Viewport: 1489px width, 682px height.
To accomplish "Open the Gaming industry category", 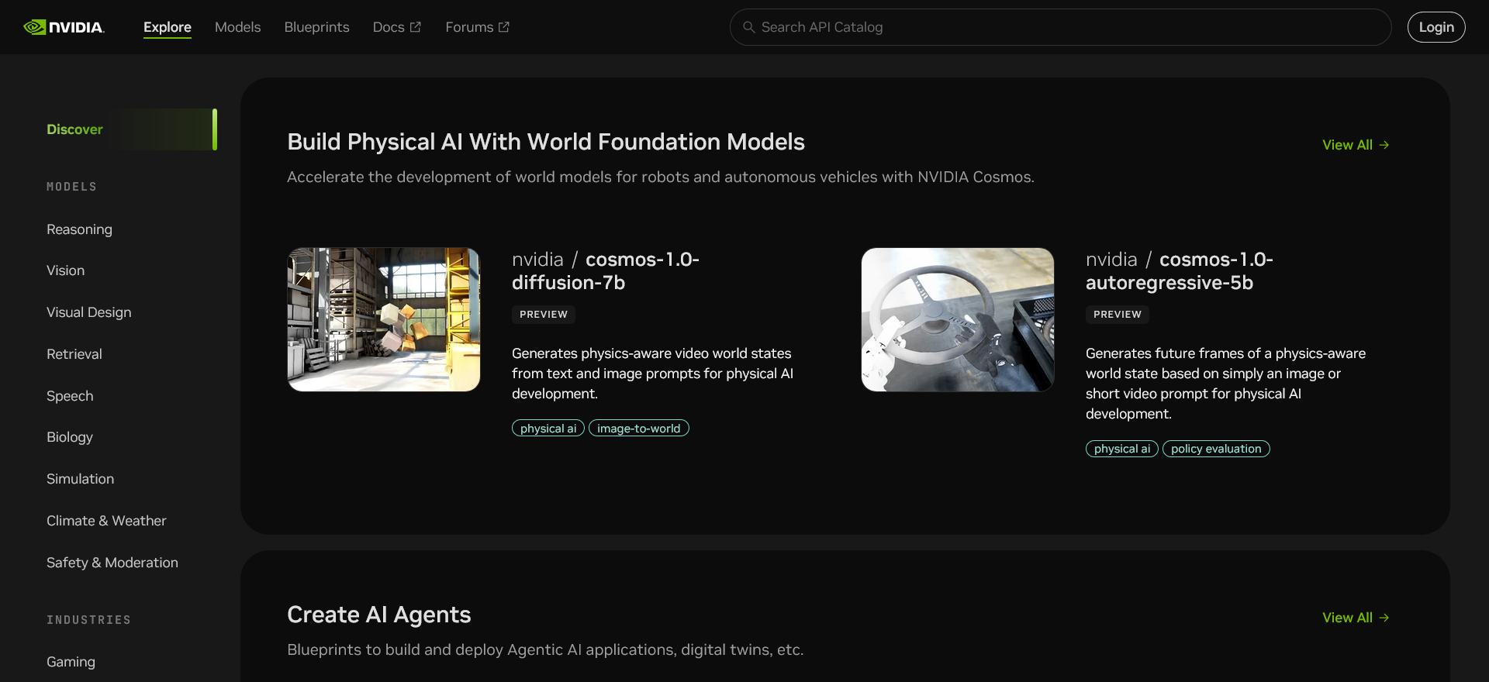I will click(71, 662).
